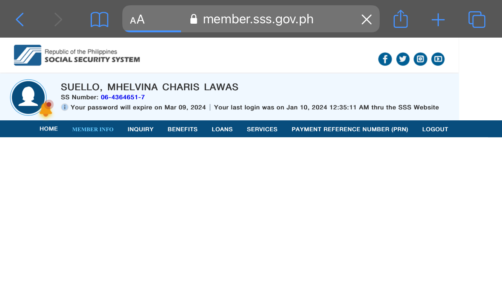The image size is (502, 282).
Task: Expand the LOANS menu
Action: coord(222,129)
